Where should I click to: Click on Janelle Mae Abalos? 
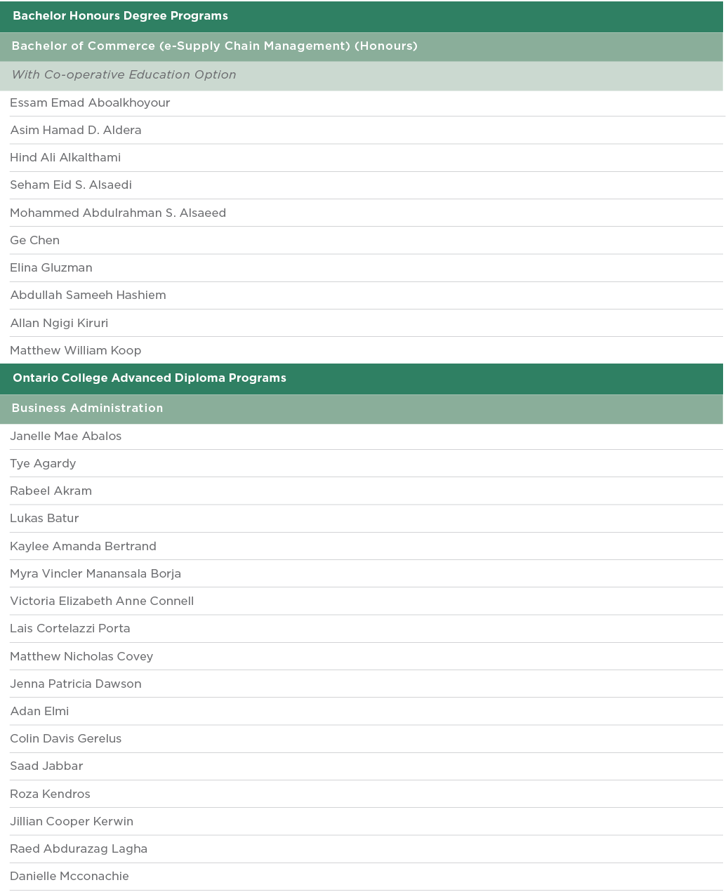coord(66,437)
